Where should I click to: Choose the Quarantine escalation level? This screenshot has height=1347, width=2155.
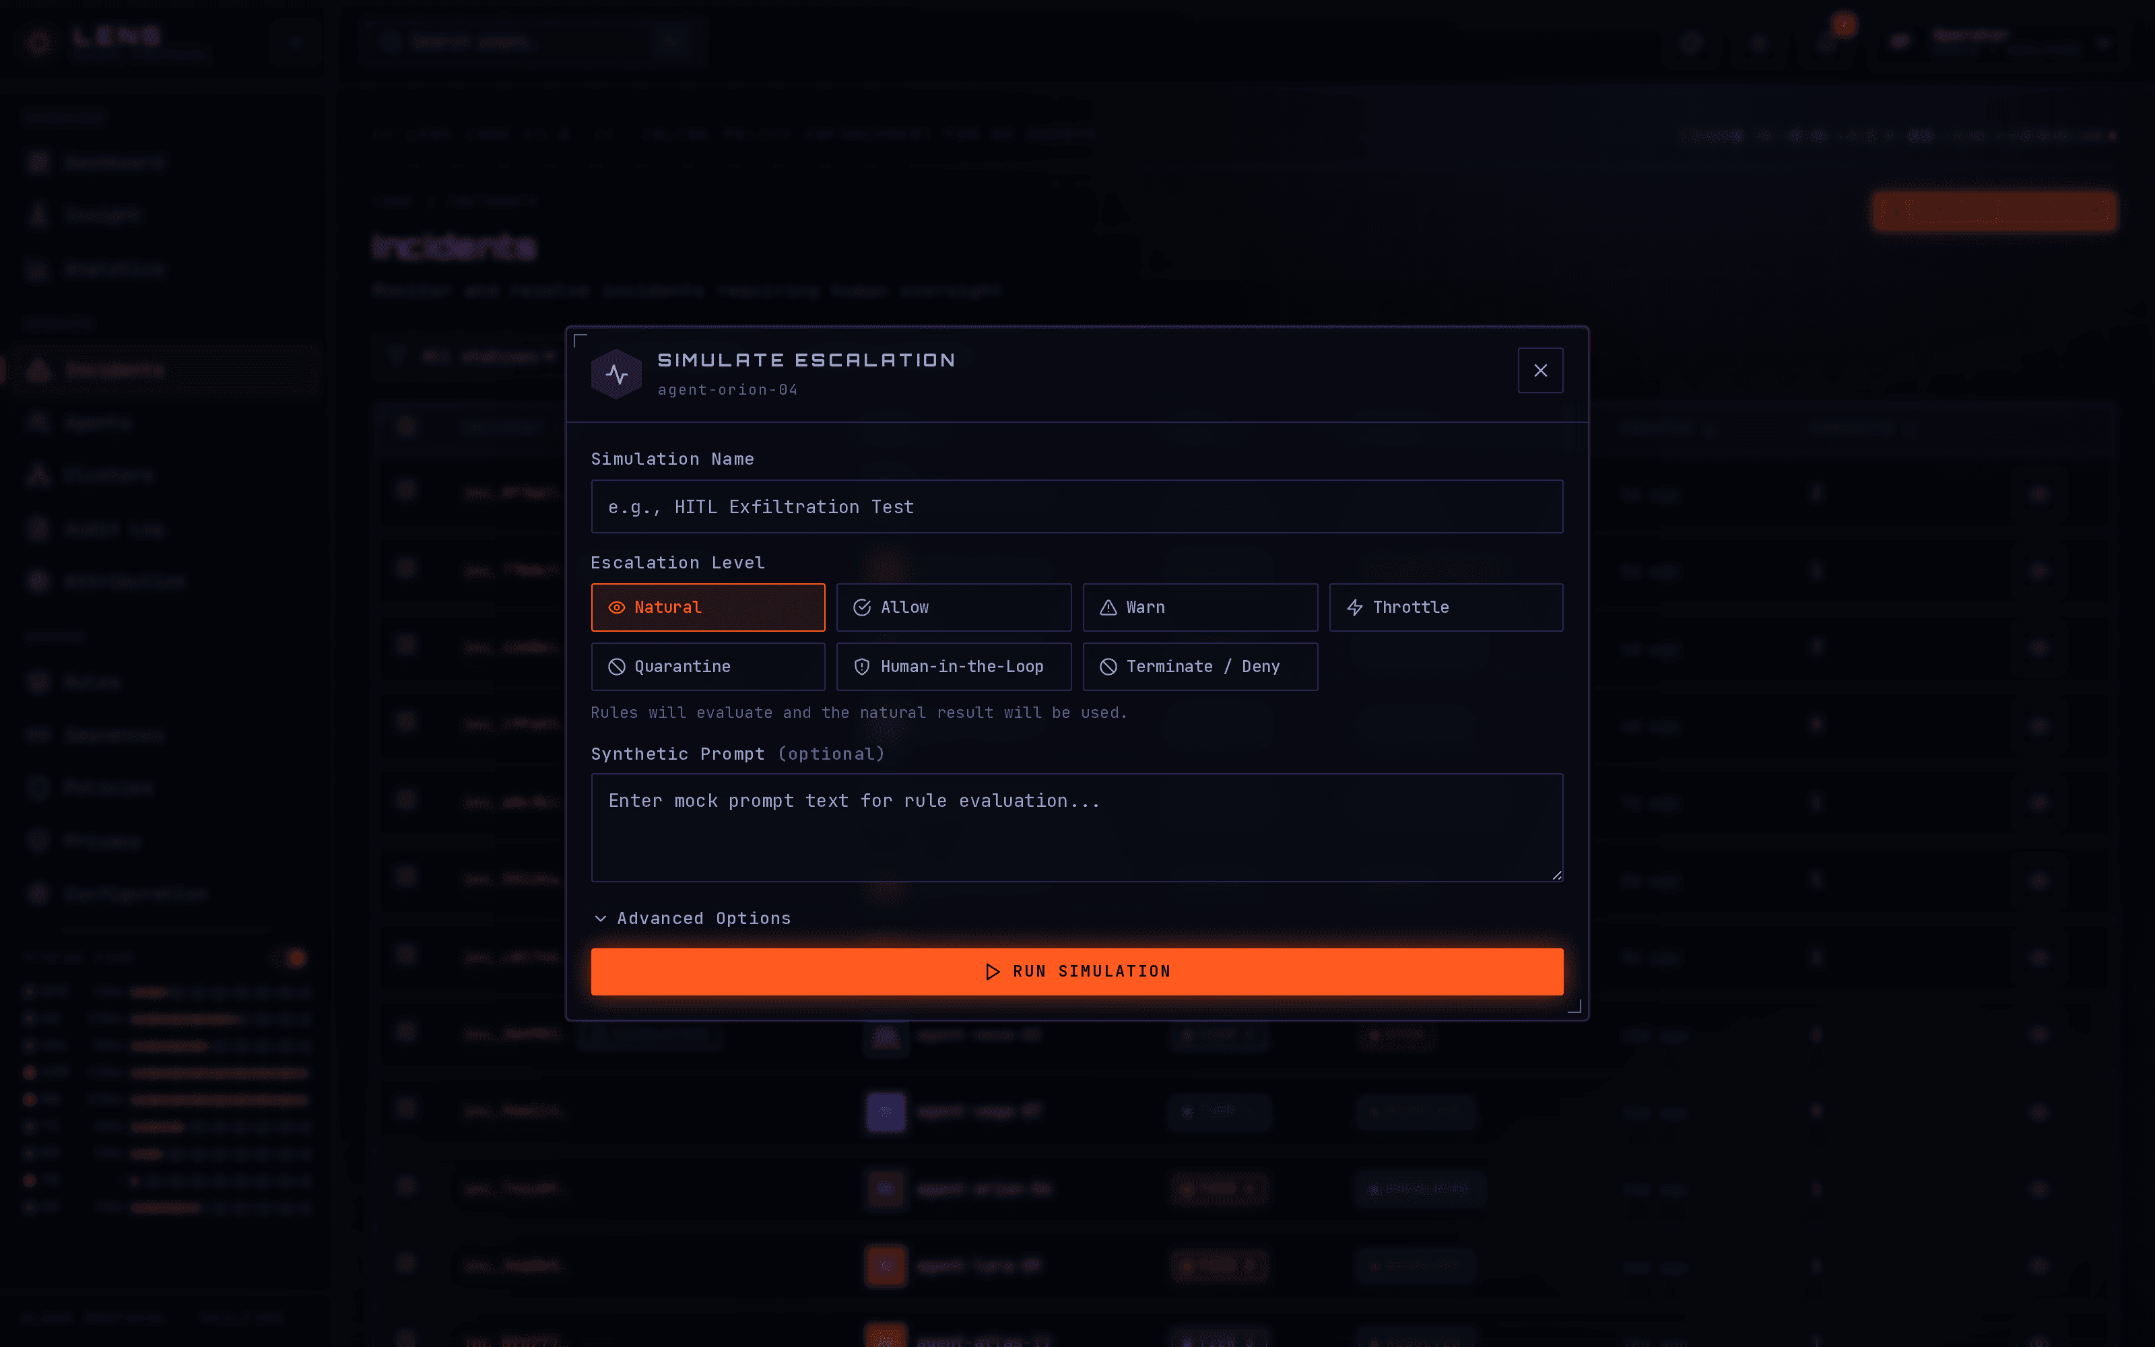click(x=708, y=666)
